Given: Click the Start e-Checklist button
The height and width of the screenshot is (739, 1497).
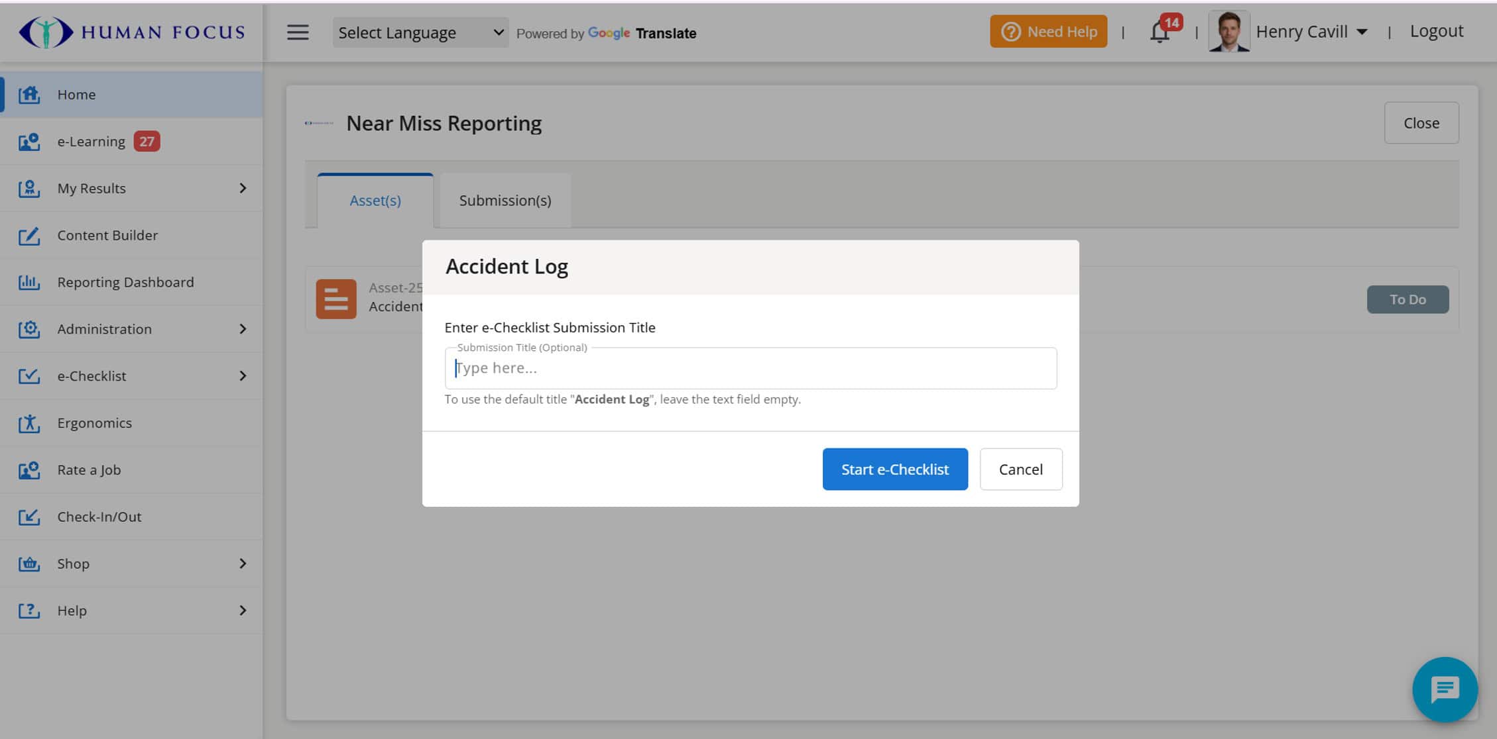Looking at the screenshot, I should (x=895, y=469).
